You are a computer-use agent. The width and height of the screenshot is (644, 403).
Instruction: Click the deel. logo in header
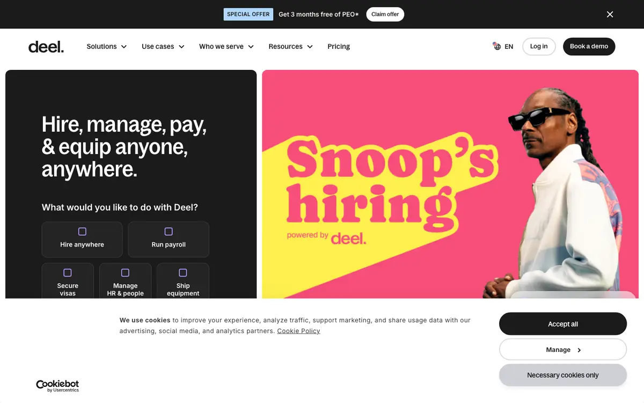46,47
